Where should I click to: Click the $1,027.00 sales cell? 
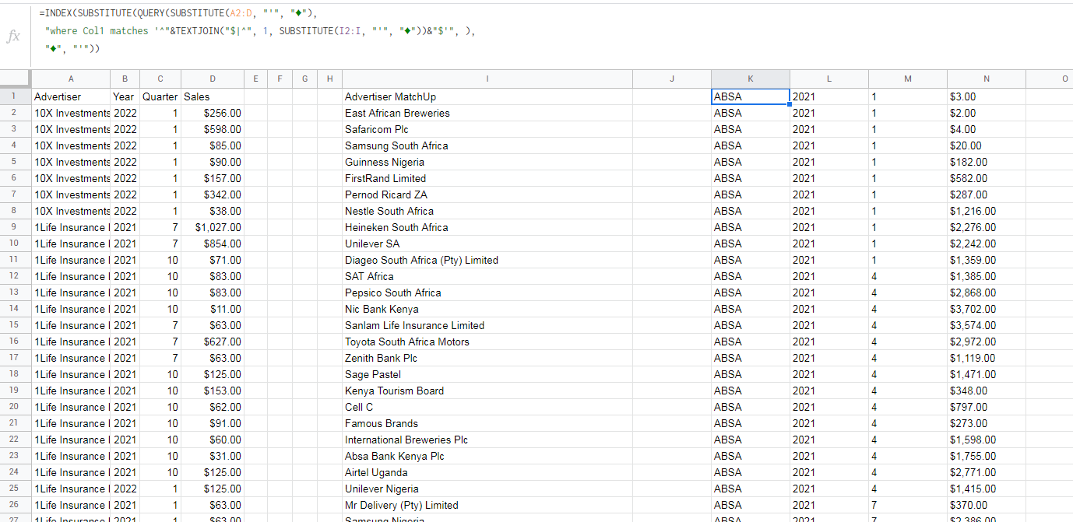click(x=213, y=227)
